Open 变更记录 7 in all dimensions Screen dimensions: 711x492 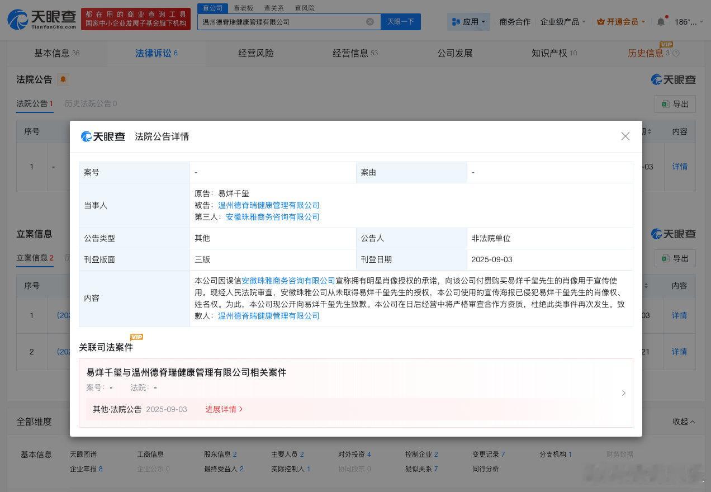(489, 455)
